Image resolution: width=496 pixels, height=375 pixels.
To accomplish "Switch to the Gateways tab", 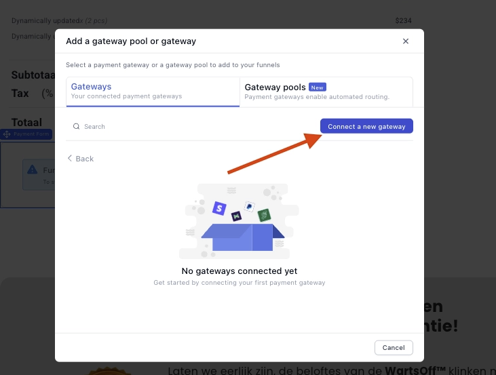I will pos(153,92).
